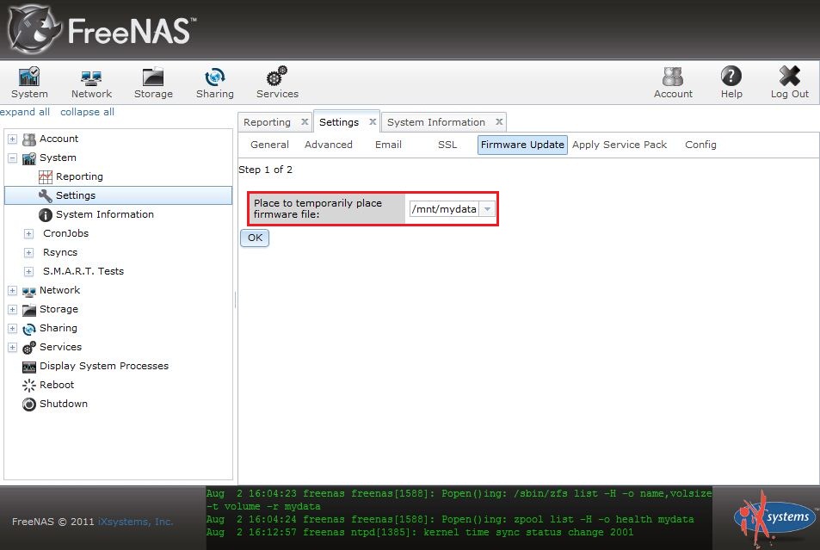Close the Reporting tab
Viewport: 820px width, 550px height.
pos(305,122)
